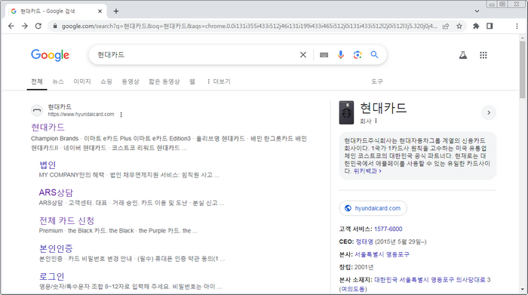Screen dimensions: 528x295
Task: Open the 법인 sitelink
Action: [x=48, y=165]
